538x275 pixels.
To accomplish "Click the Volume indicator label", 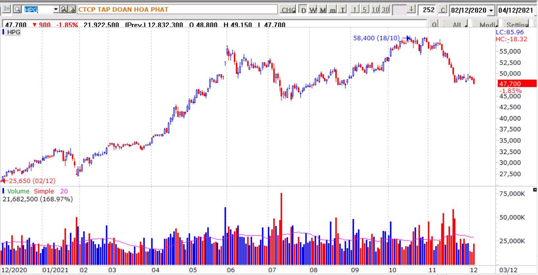I will 18,191.
